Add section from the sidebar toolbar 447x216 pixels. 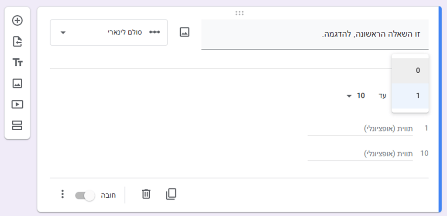pos(17,125)
